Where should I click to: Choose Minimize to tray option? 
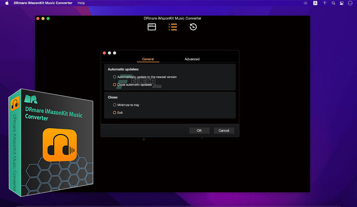[126, 105]
